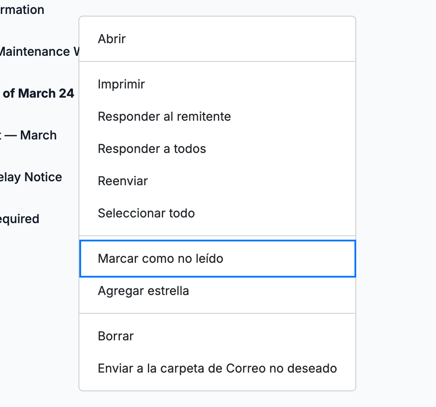This screenshot has height=407, width=436.
Task: Open the email ending in "equired"
Action: (20, 219)
